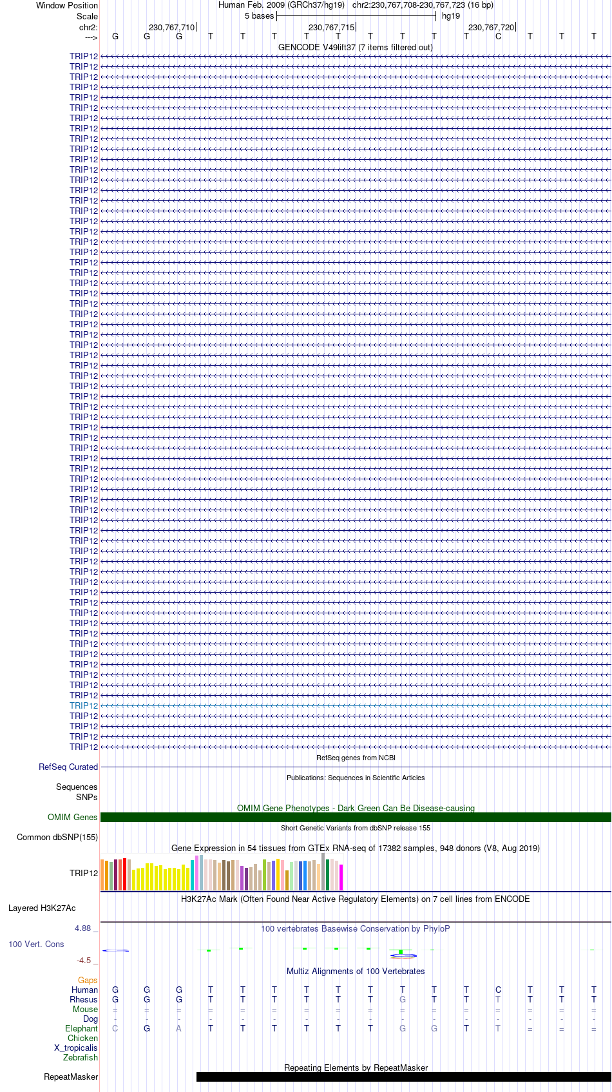Click the 4.88 PhyloP upper scale value
Screen dimensions: 612x1092
point(86,928)
